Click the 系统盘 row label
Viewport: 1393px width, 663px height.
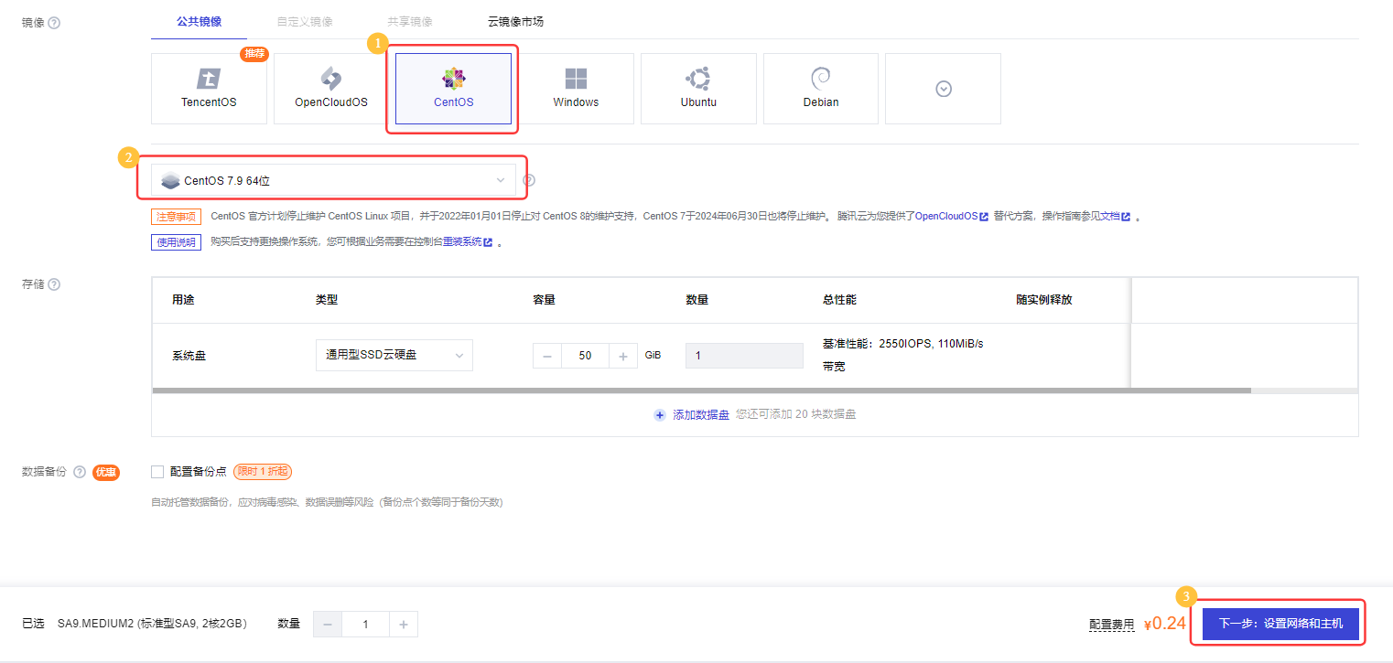click(189, 356)
